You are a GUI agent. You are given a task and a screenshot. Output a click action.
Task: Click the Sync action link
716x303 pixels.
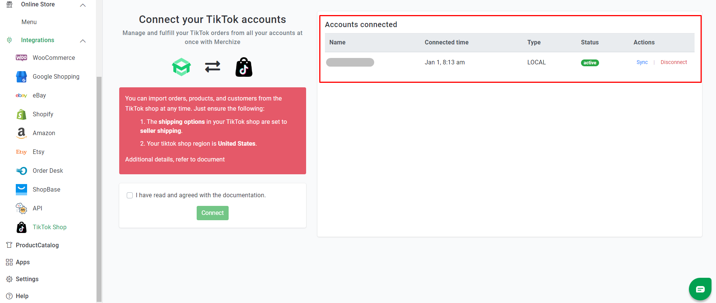coord(642,62)
